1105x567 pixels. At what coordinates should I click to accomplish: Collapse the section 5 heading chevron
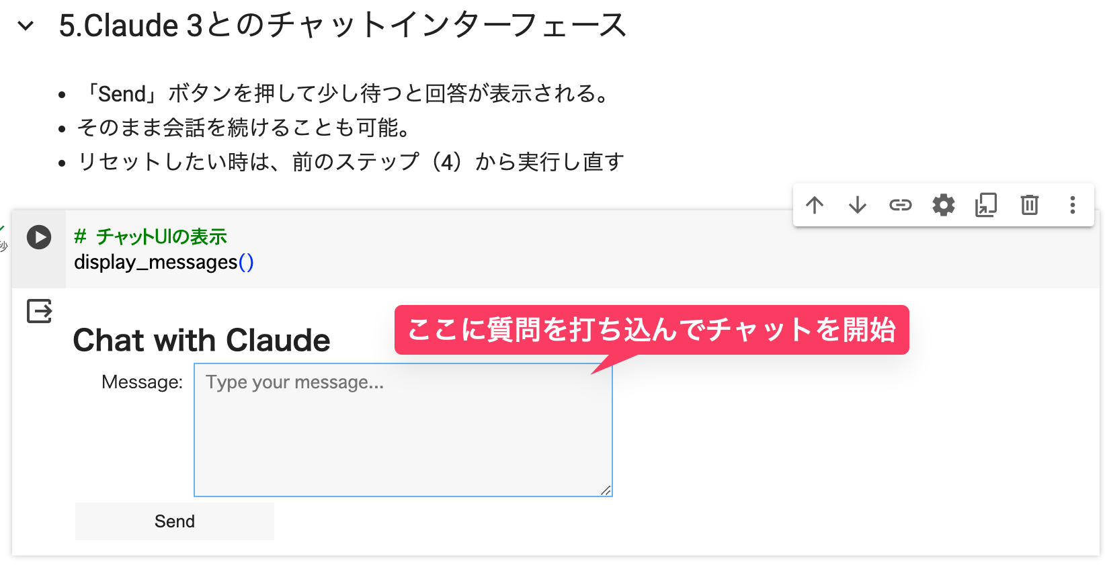(26, 26)
